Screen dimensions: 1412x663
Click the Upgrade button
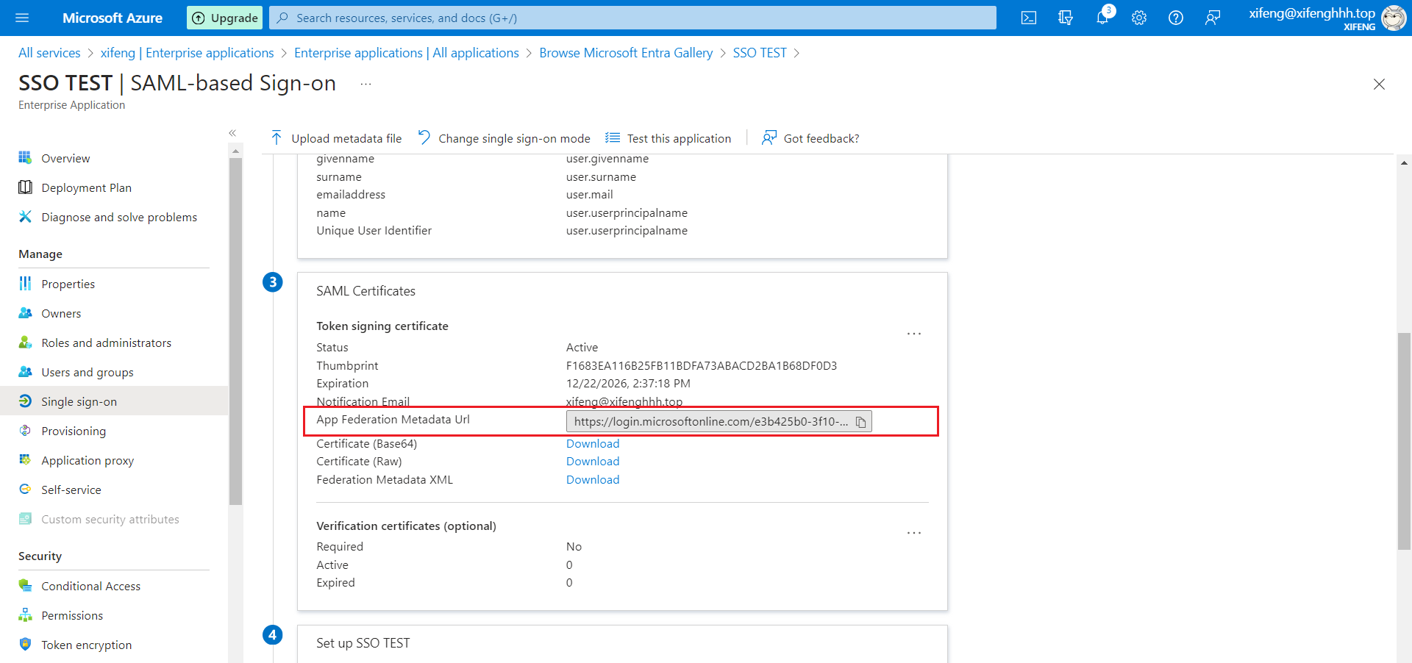click(225, 18)
